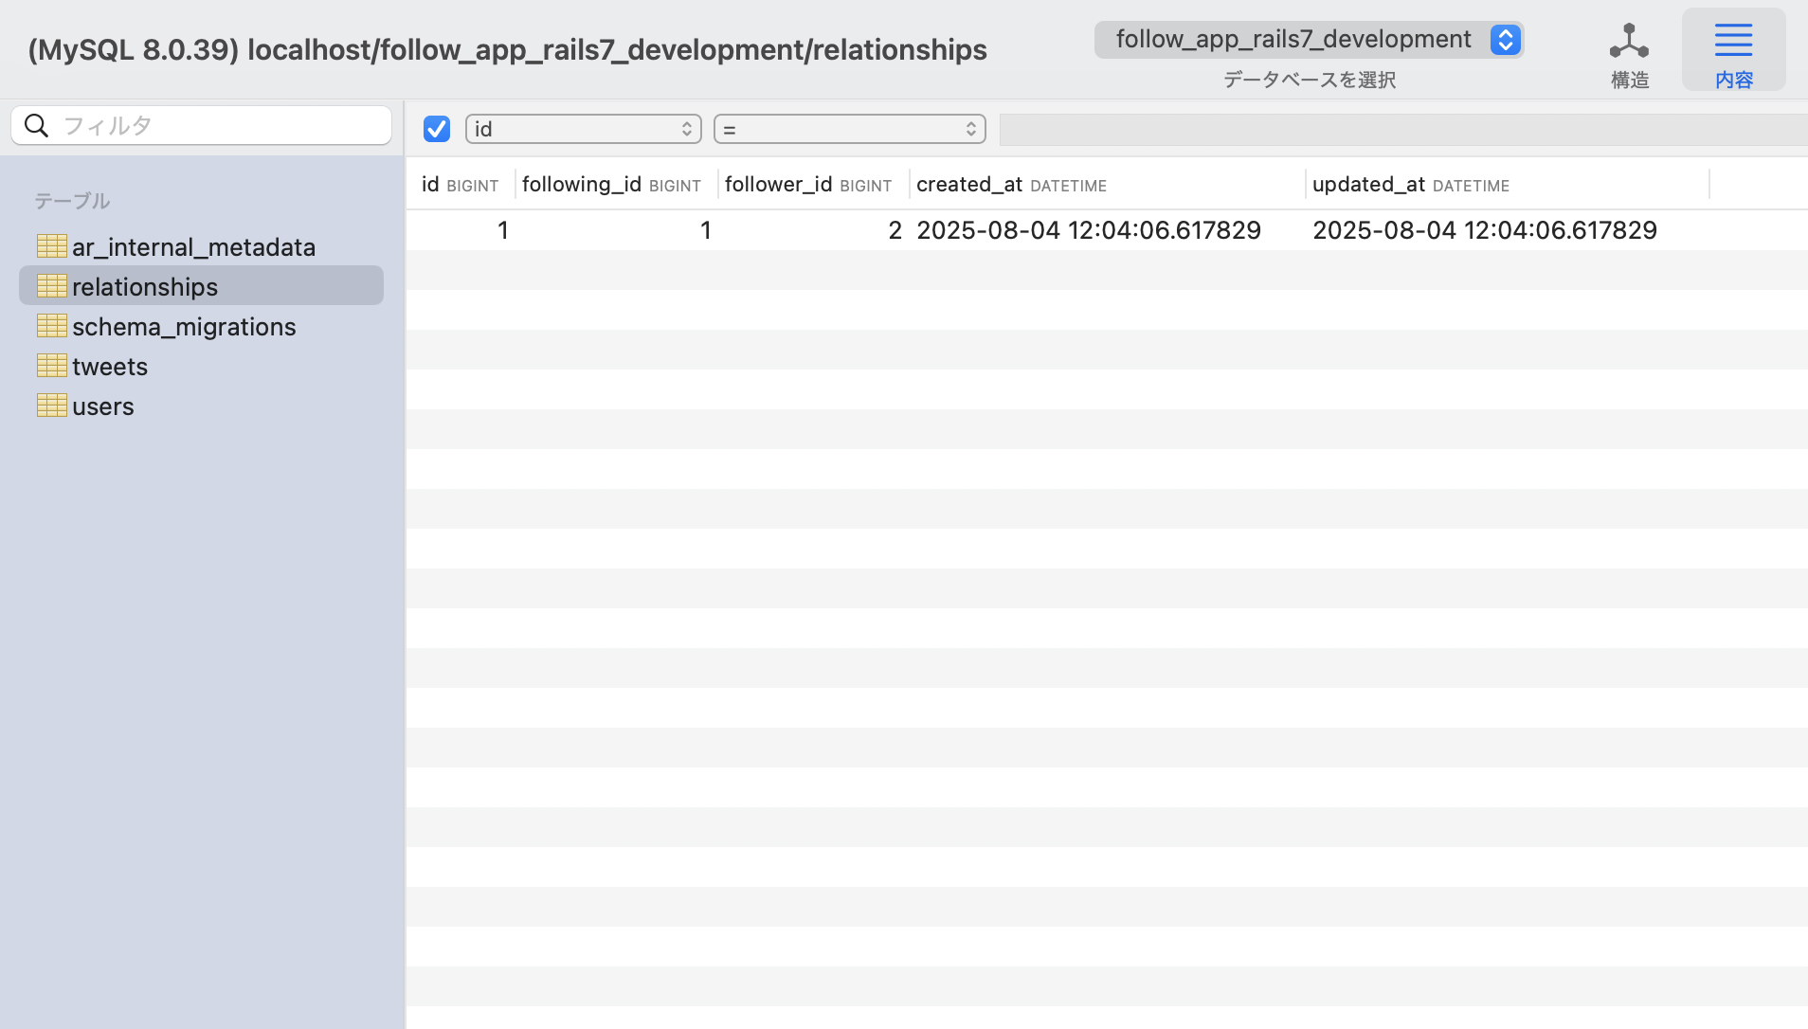The image size is (1808, 1029).
Task: Click the ar_internal_metadata table icon
Action: click(x=51, y=246)
